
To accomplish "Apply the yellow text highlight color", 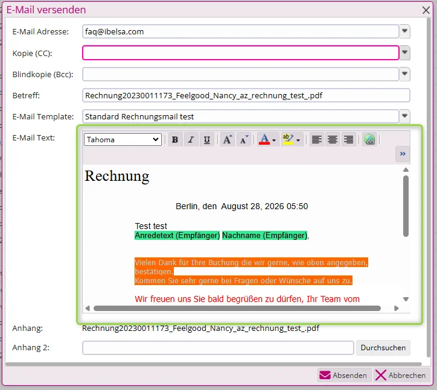I will click(x=288, y=139).
